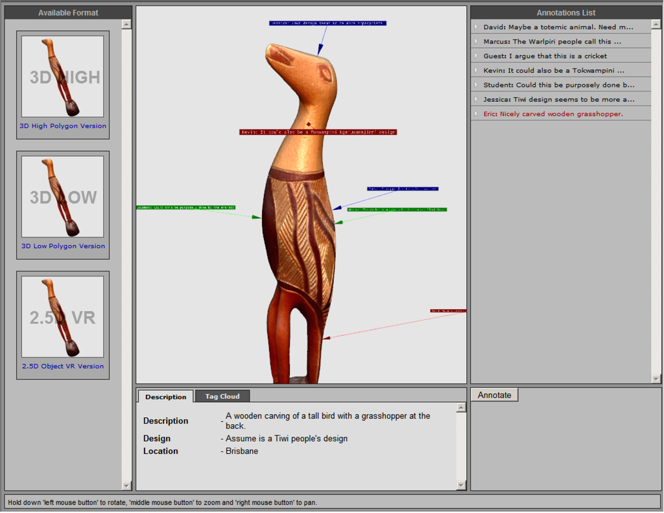Click the green Student label on the model
Viewport: 664px width, 513px height.
pos(185,207)
